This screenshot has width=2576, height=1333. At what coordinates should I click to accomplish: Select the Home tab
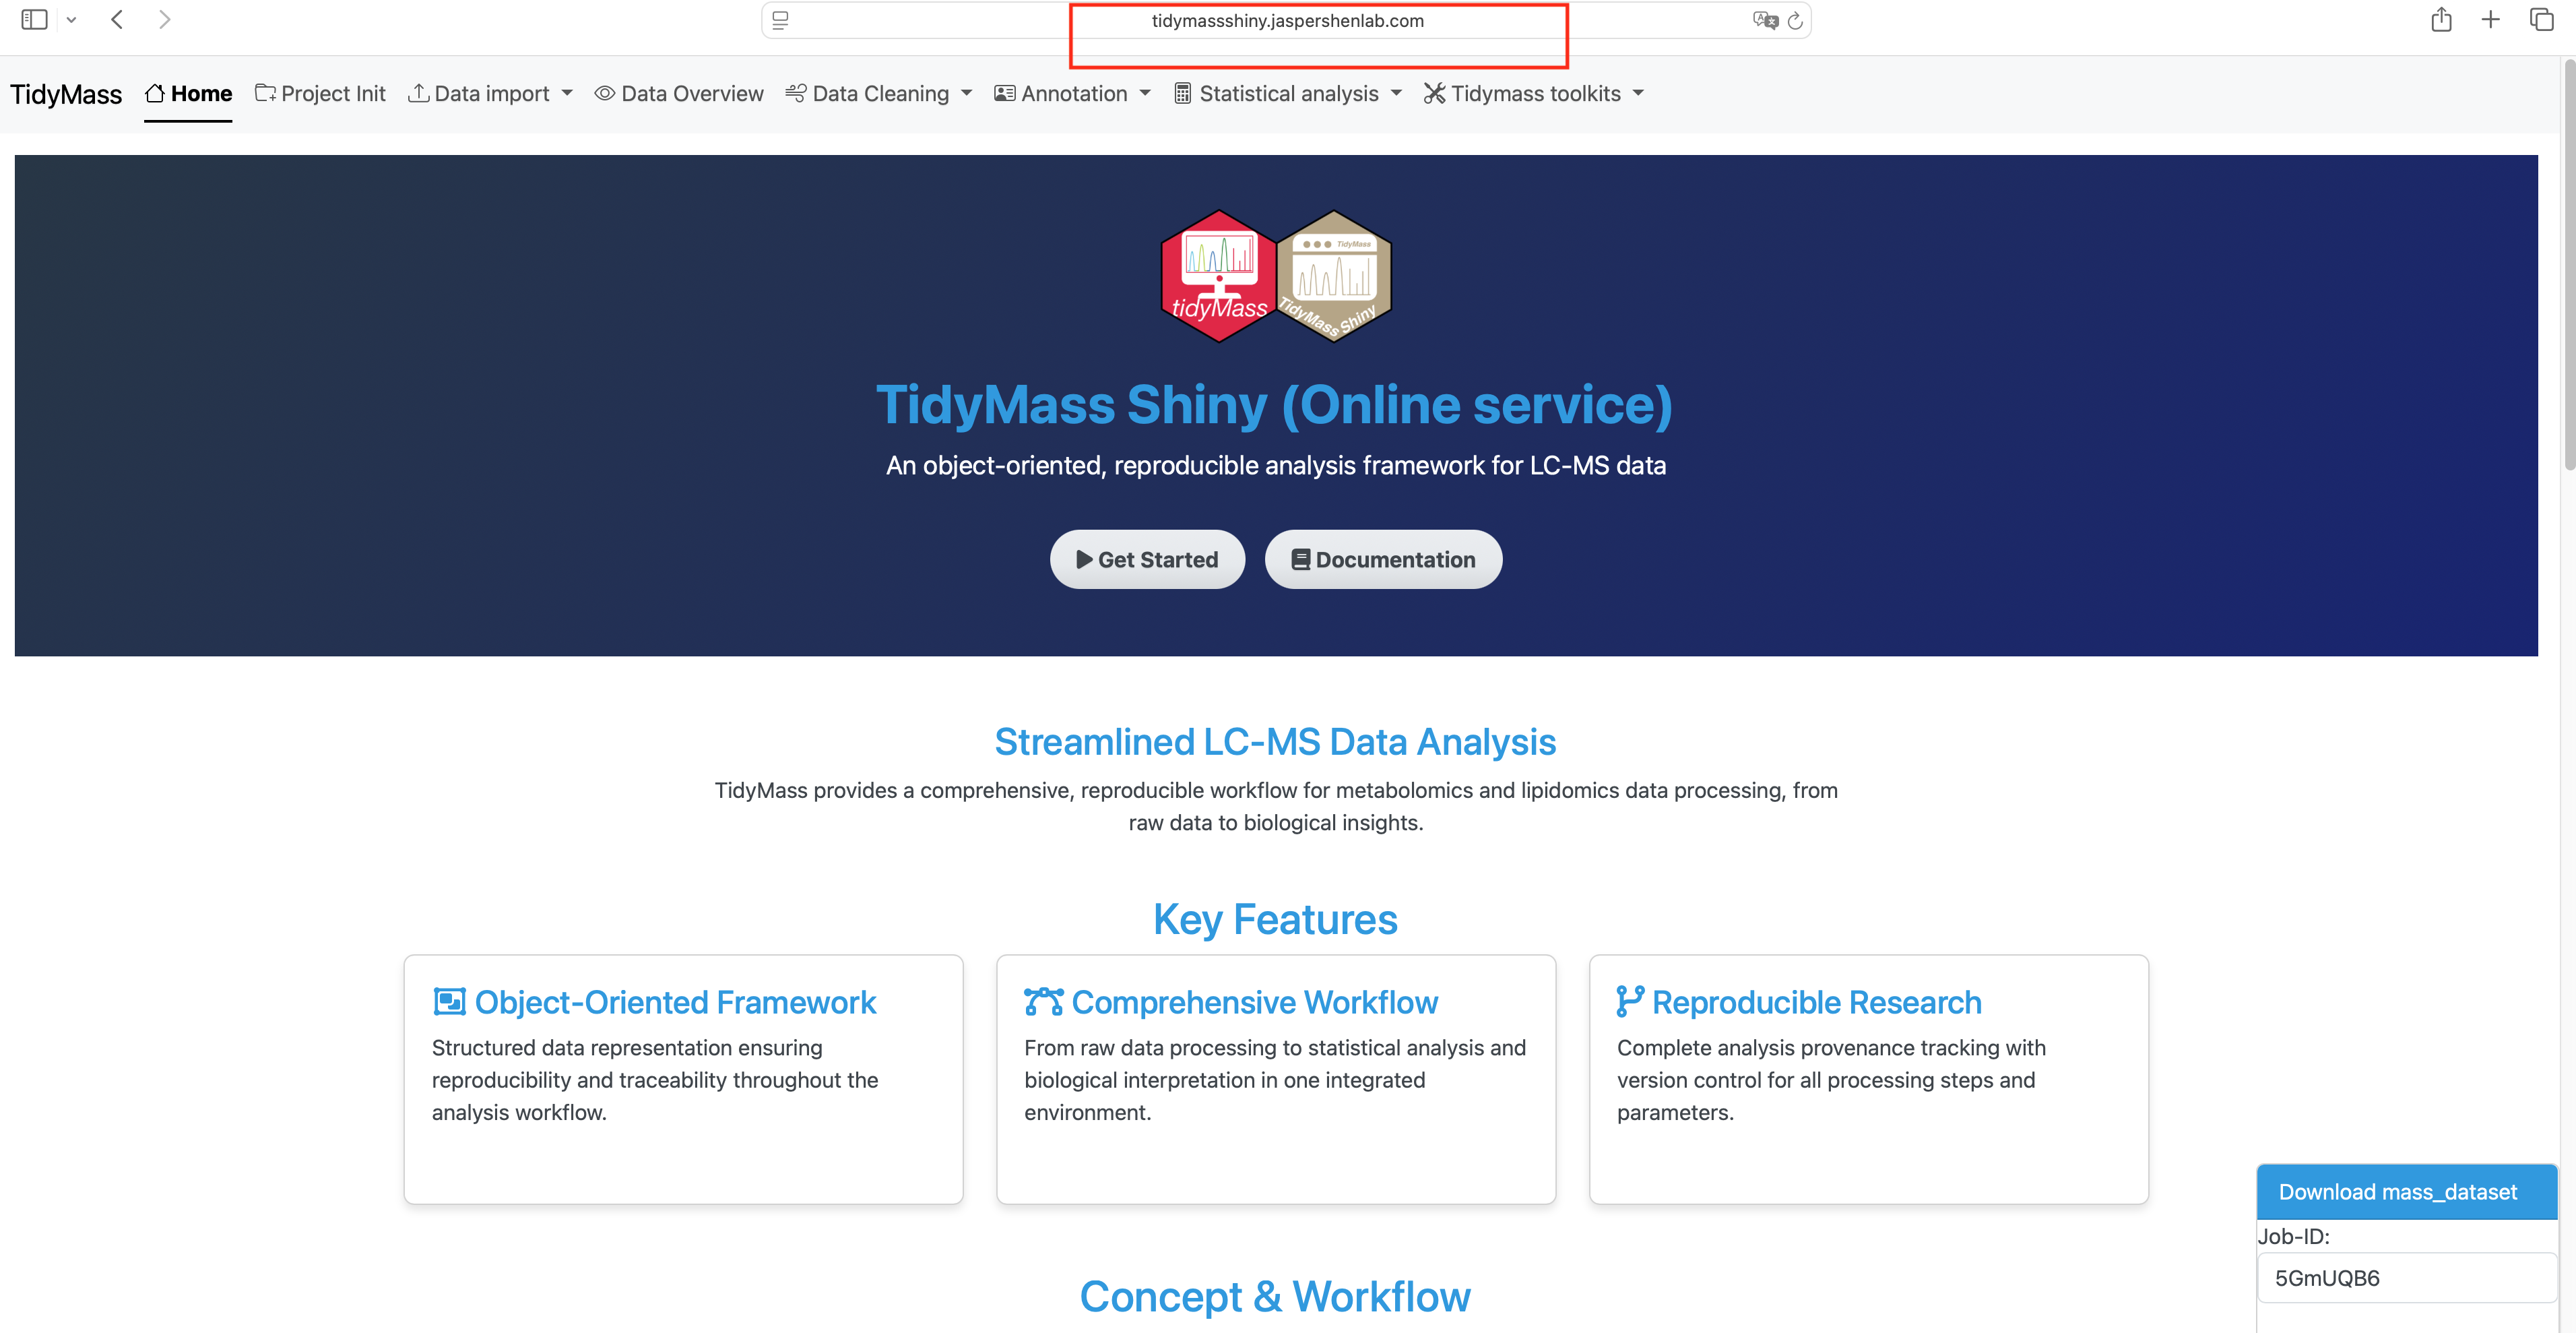(x=188, y=94)
